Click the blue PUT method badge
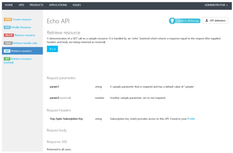 pos(7,27)
